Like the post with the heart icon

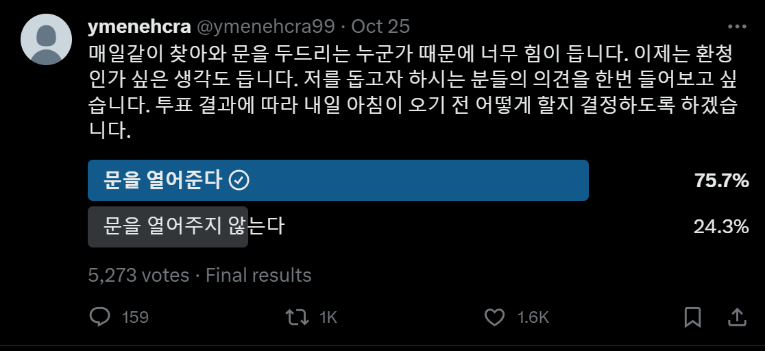tap(494, 318)
